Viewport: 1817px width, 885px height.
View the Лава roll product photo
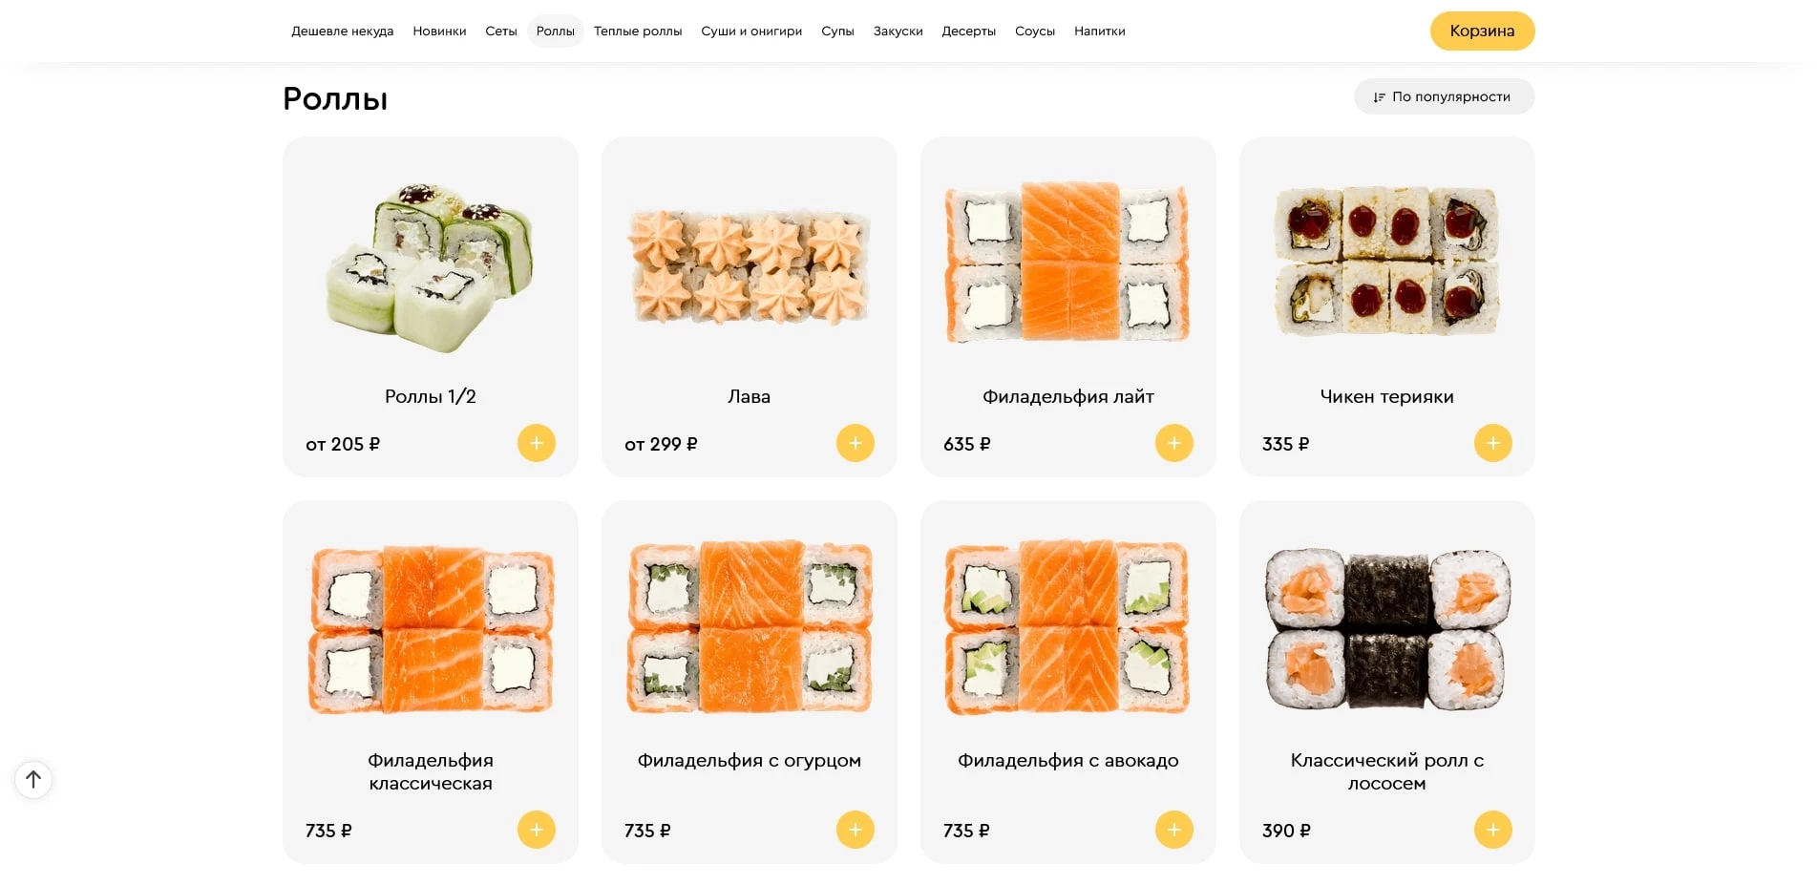(749, 266)
